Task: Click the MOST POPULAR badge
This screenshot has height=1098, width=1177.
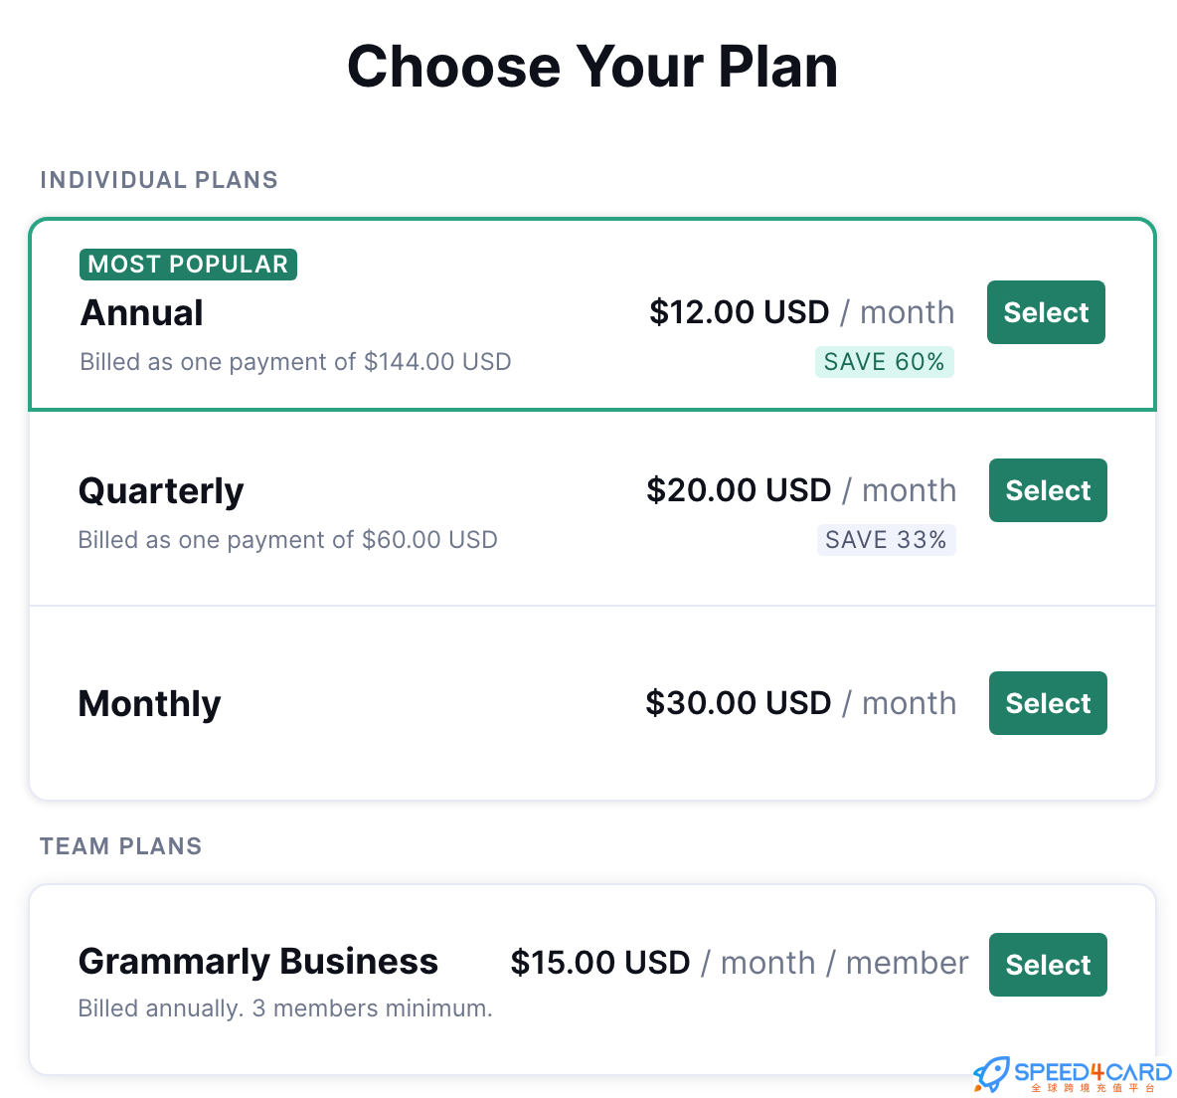Action: 188,265
